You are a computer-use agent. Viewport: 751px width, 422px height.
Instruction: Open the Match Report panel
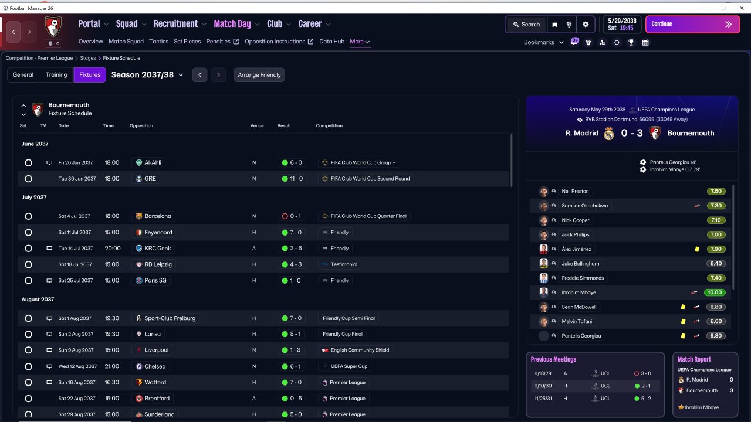704,384
